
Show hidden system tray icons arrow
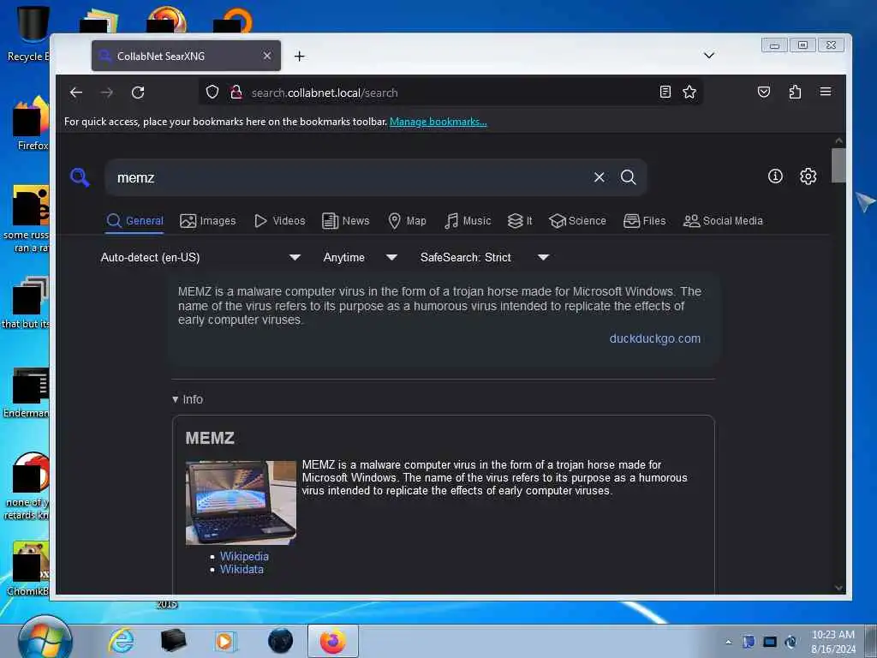(728, 642)
